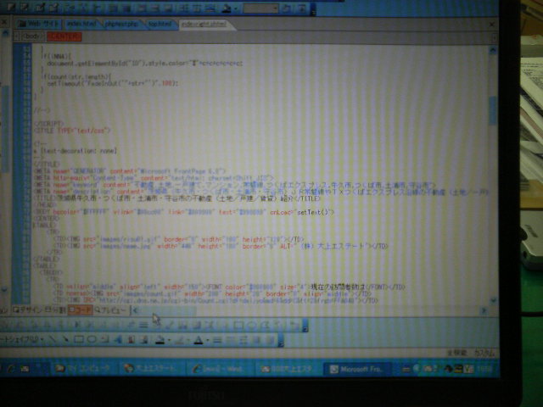Apply line color with the pen icon
Viewport: 543px width, 407px height.
click(x=179, y=339)
